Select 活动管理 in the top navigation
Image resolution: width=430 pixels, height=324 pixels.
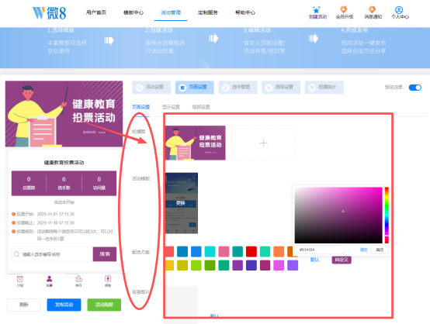[171, 12]
